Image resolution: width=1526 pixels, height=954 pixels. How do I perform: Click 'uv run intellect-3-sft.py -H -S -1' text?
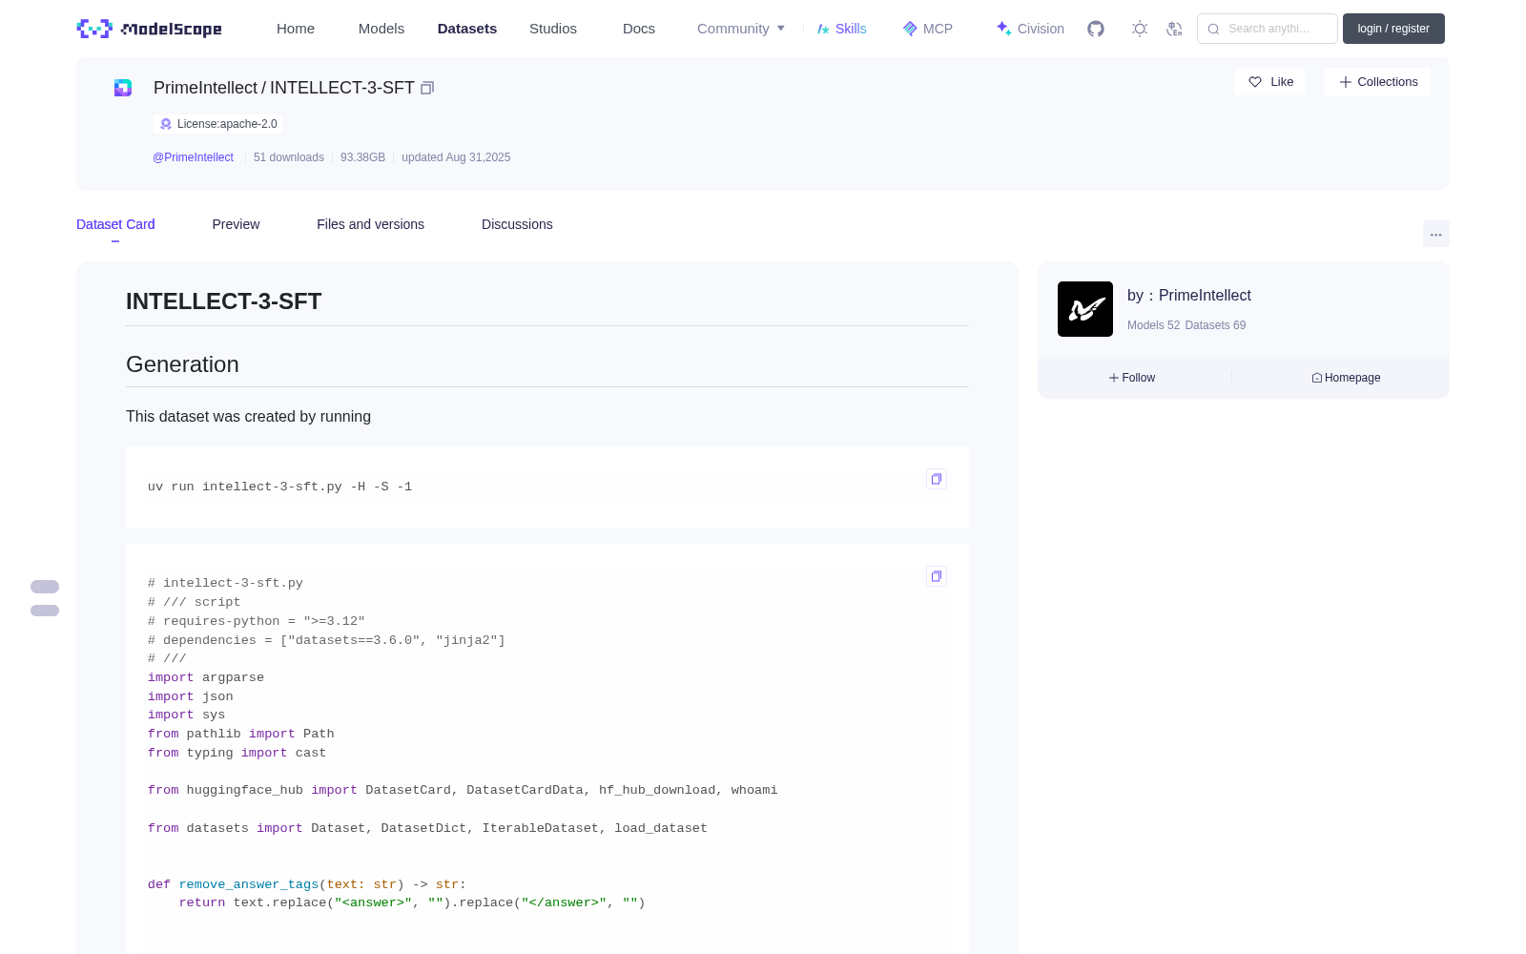click(x=279, y=487)
